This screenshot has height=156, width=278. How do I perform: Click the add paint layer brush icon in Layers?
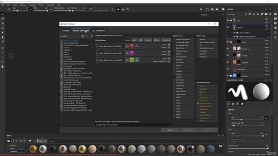pyautogui.click(x=254, y=14)
